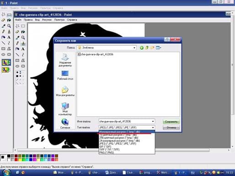Choose 24-разрядный рисунок bmp option
The height and width of the screenshot is (176, 235).
127,141
